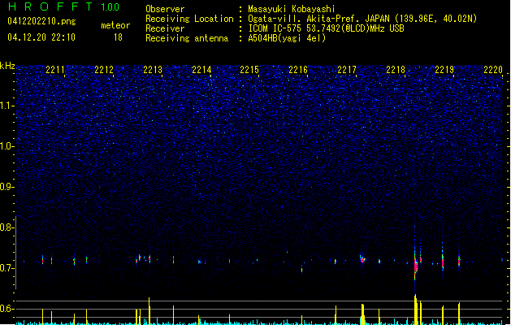Click frequency axis label 0.7
Screen dimensions: 511x325
[x=7, y=268]
